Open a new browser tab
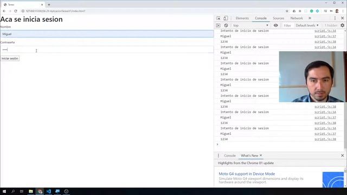 pyautogui.click(x=49, y=4)
